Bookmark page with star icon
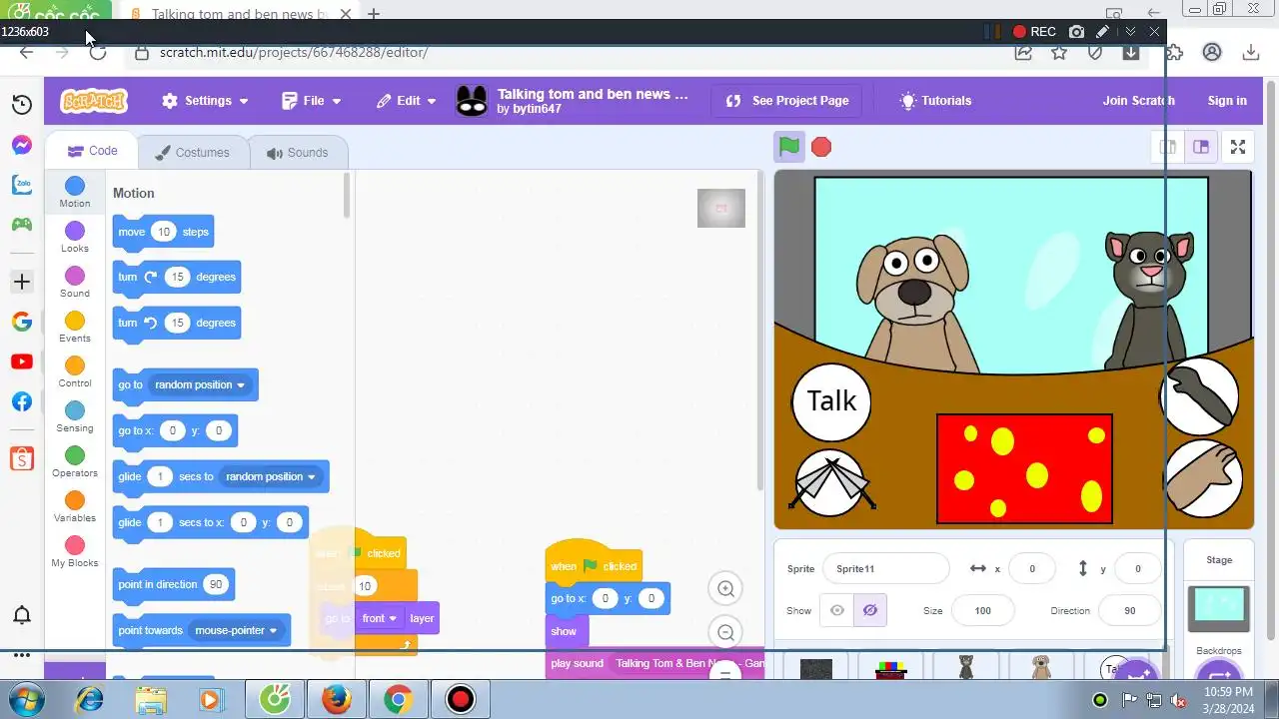This screenshot has height=719, width=1279. 1059,52
